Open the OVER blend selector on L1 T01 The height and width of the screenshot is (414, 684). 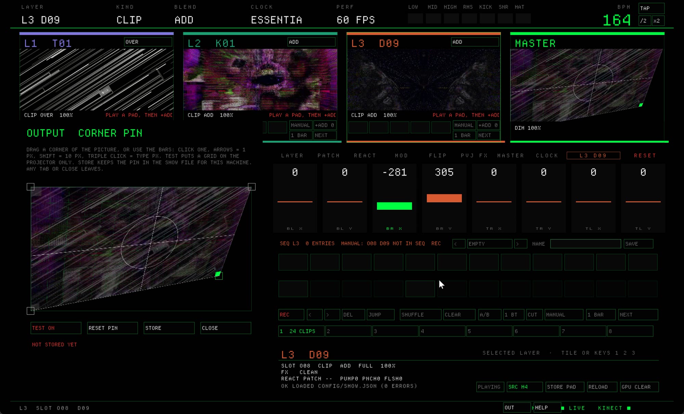tap(148, 42)
